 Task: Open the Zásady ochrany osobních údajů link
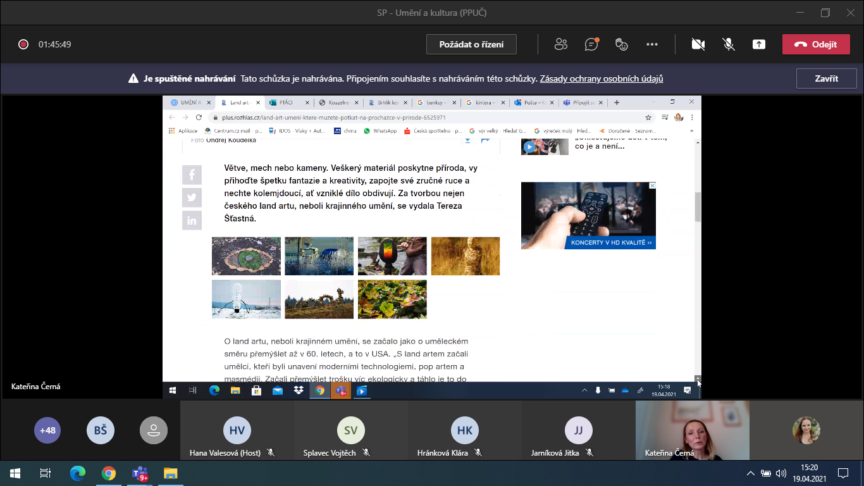pos(601,79)
